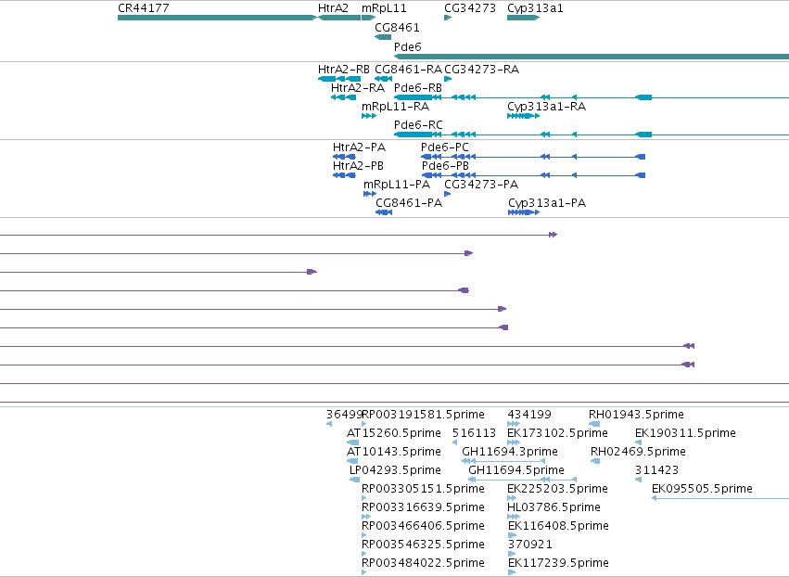Select EST label EK095505.5prime
The width and height of the screenshot is (789, 577).
[x=702, y=489]
